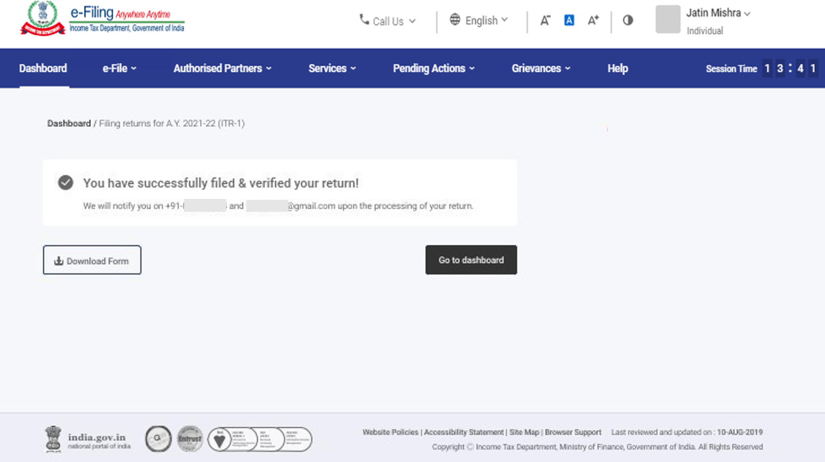Decrease font size with A- icon
Screen dimensions: 825x462
[545, 20]
